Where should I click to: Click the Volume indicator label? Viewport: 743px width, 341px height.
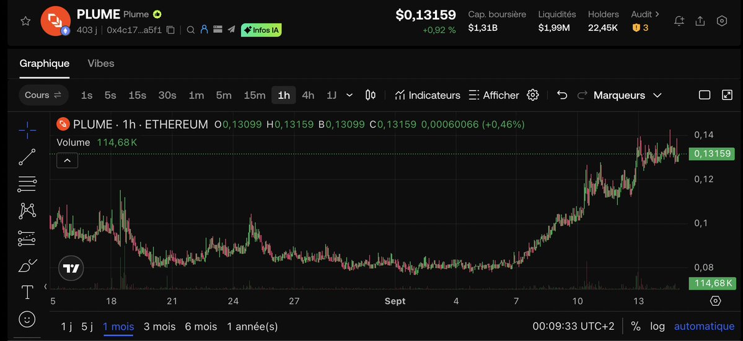pyautogui.click(x=74, y=142)
